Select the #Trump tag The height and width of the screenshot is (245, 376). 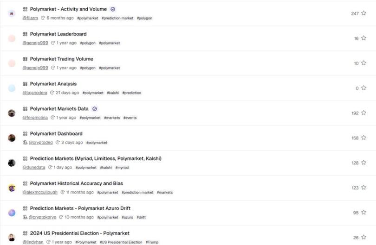[152, 242]
